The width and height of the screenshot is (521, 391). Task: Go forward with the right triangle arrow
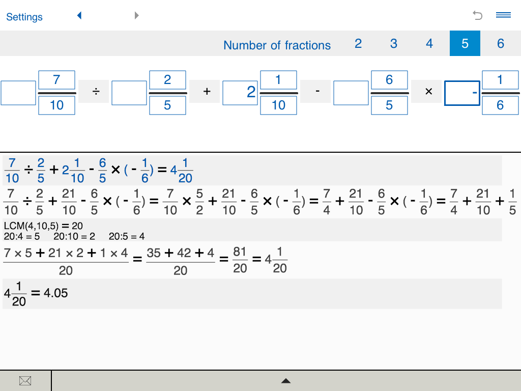coord(136,15)
